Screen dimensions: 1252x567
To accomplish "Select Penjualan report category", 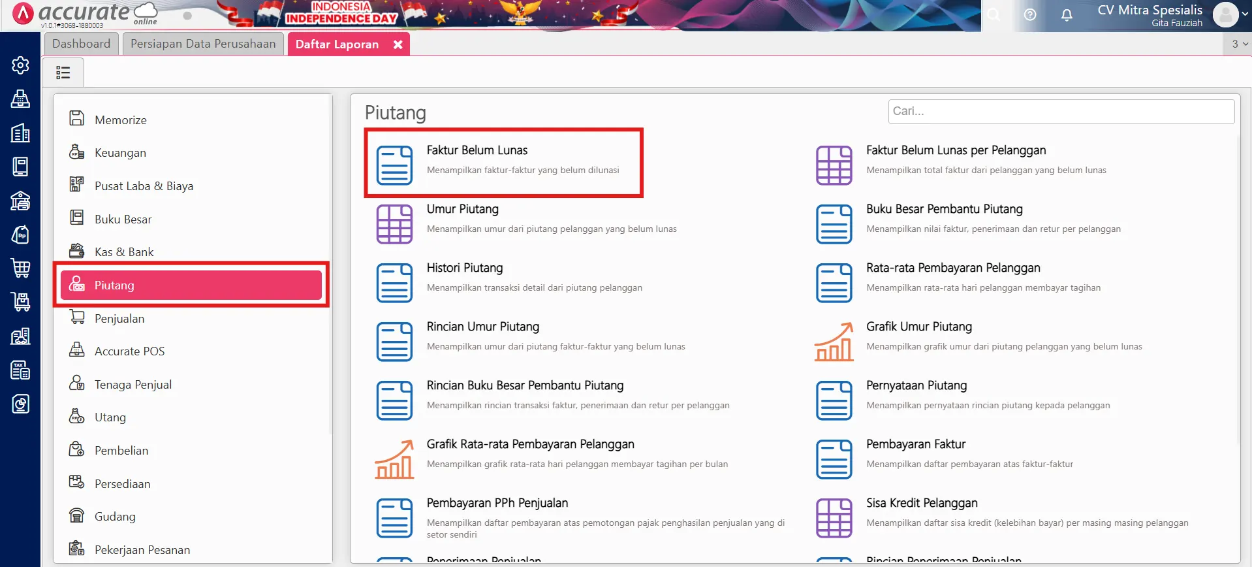I will (x=193, y=318).
